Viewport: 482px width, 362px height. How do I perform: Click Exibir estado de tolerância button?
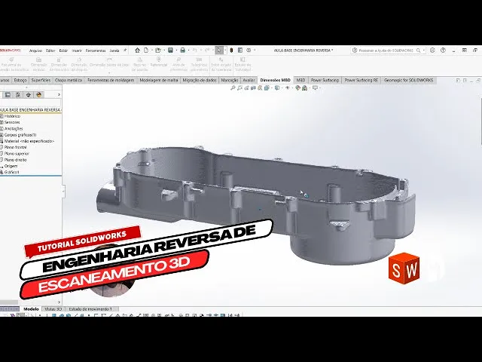[x=221, y=65]
